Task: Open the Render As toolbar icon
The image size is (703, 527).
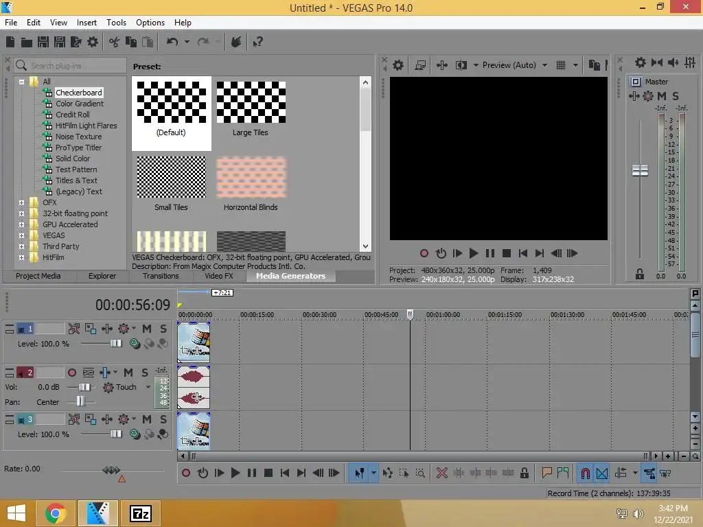Action: click(x=76, y=42)
